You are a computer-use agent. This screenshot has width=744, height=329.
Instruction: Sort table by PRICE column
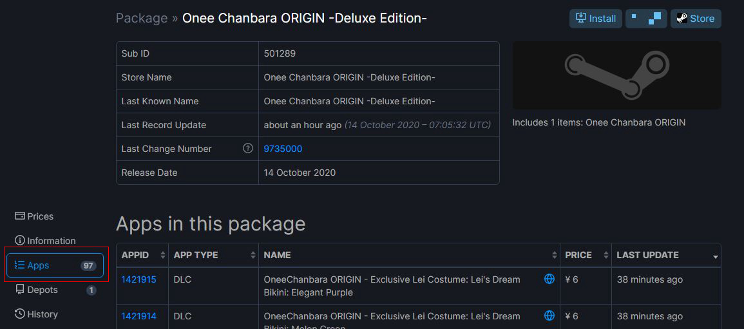point(585,255)
